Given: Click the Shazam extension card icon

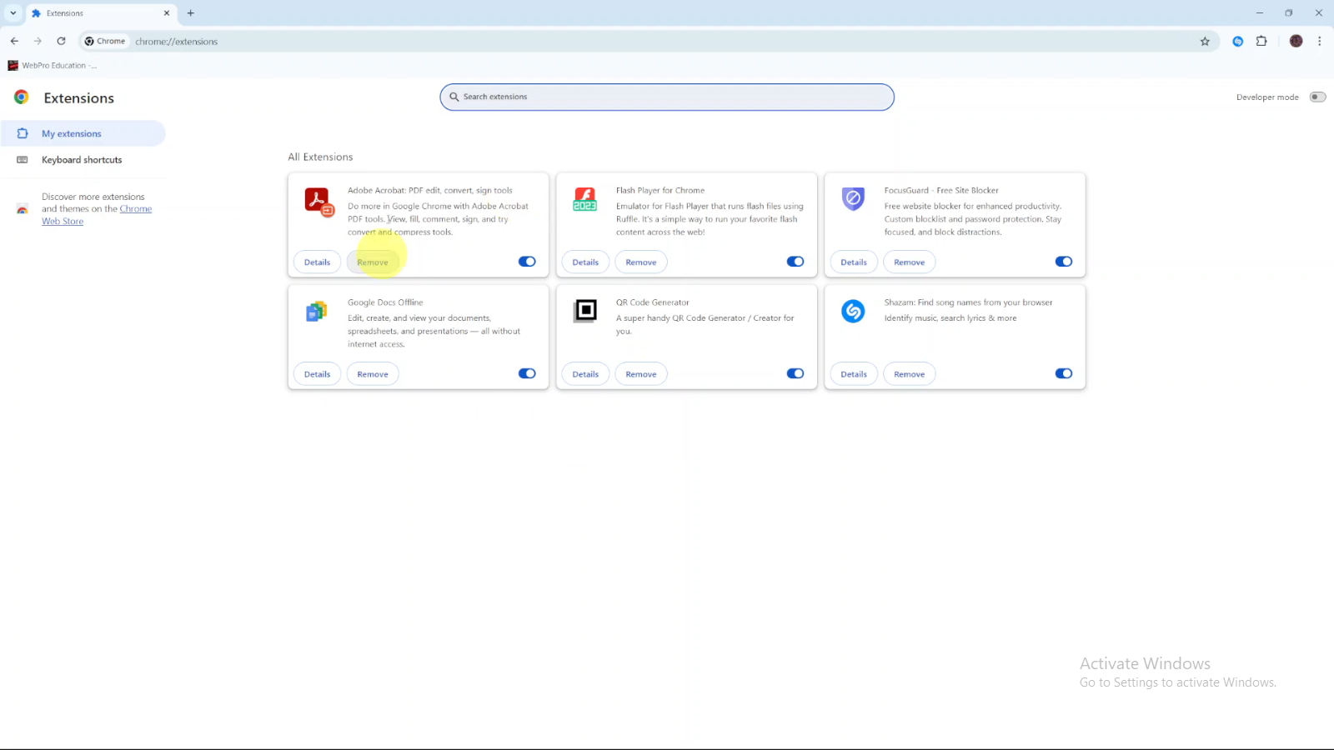Looking at the screenshot, I should (853, 311).
